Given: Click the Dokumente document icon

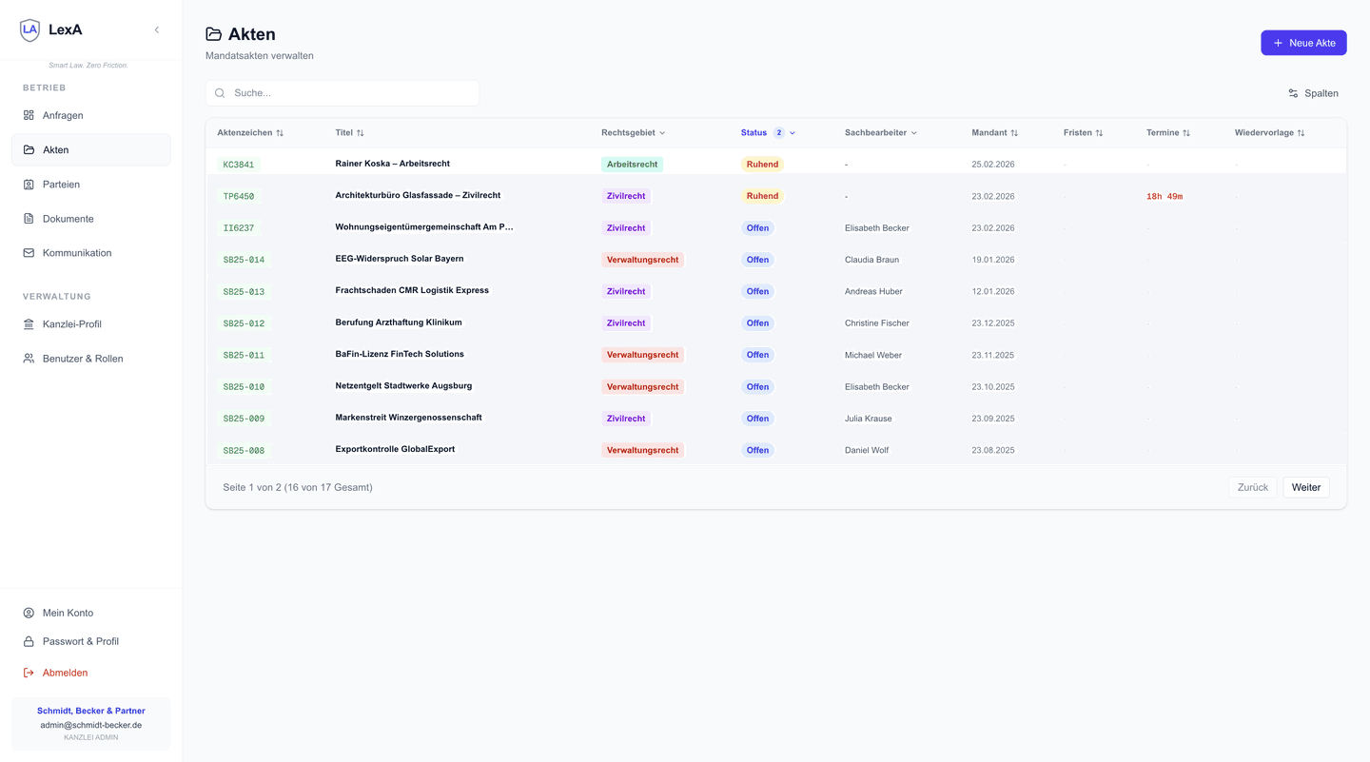Looking at the screenshot, I should click(x=29, y=218).
